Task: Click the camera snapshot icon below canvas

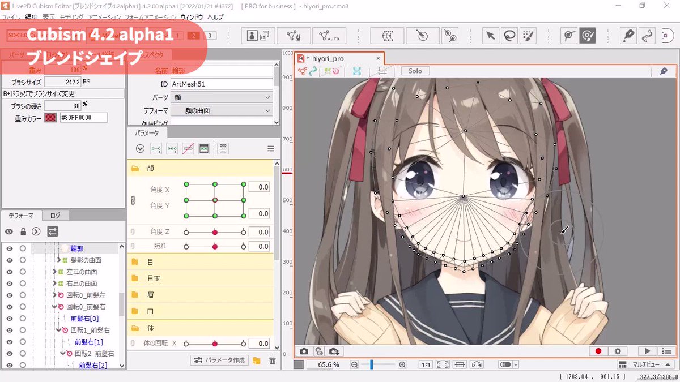Action: [x=304, y=351]
